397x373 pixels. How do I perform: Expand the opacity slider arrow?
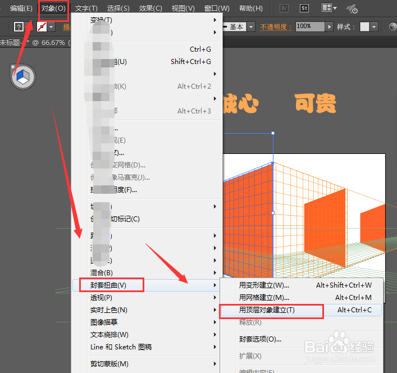[329, 26]
